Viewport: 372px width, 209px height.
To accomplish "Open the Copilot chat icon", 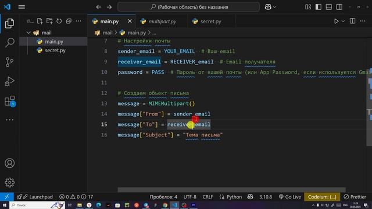I will tap(268, 7).
